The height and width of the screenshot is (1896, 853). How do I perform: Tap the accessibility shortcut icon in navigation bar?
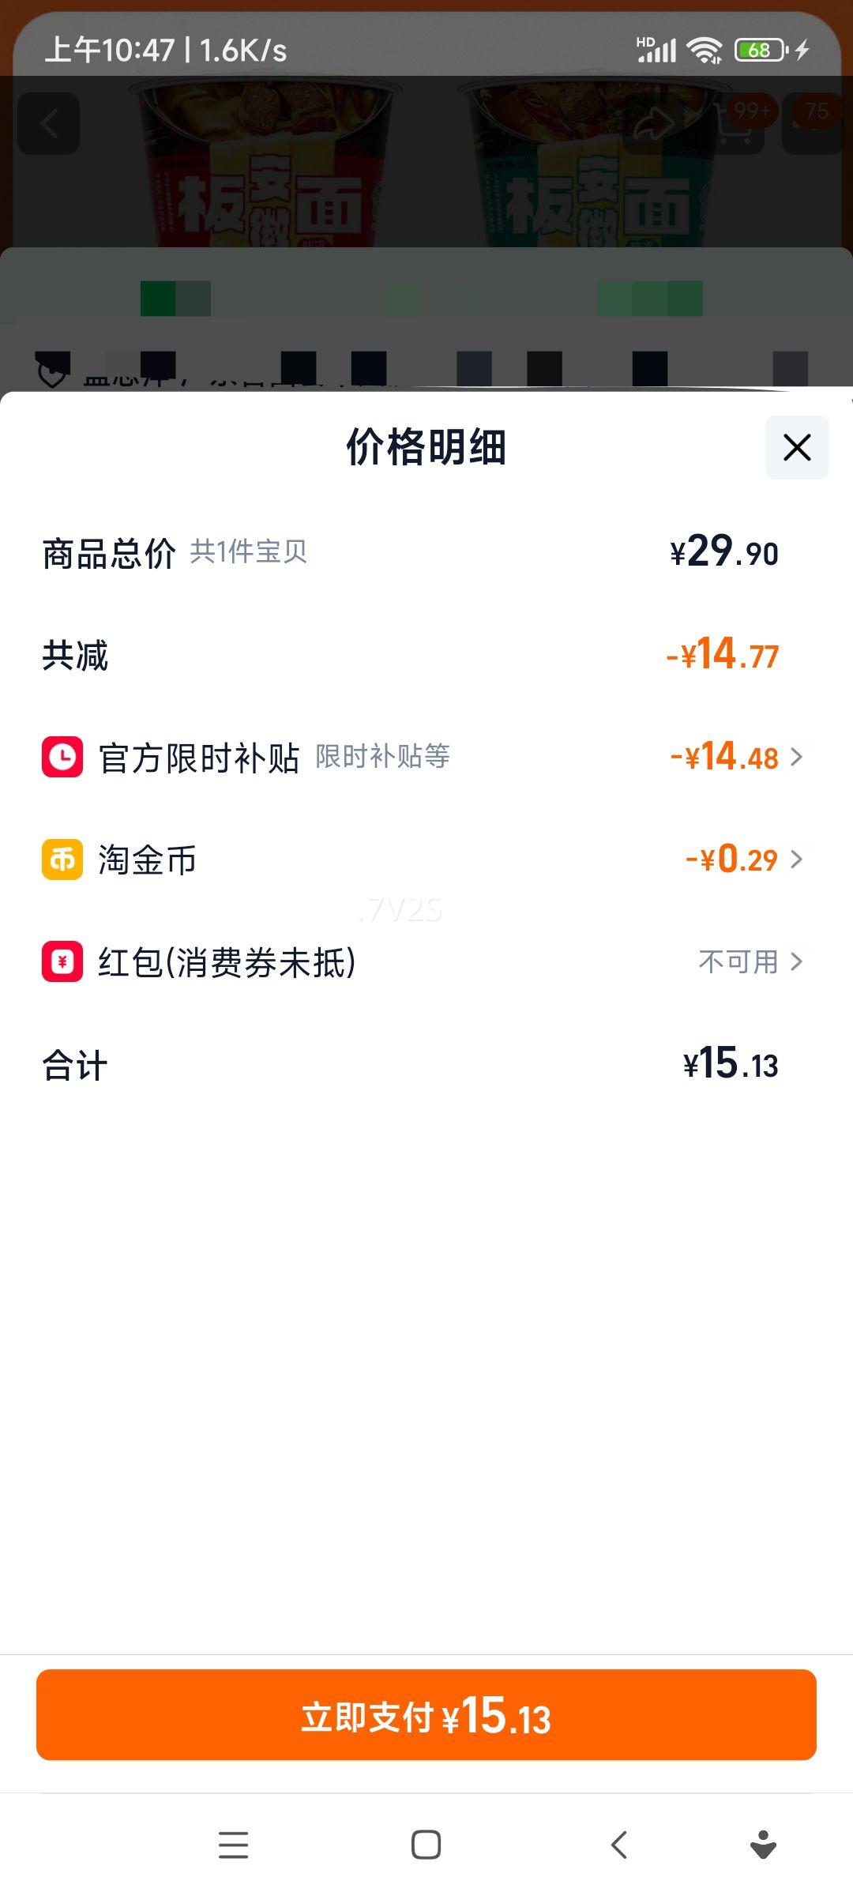tap(762, 1845)
